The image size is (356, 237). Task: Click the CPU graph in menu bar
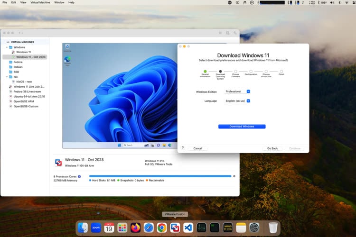click(x=272, y=2)
